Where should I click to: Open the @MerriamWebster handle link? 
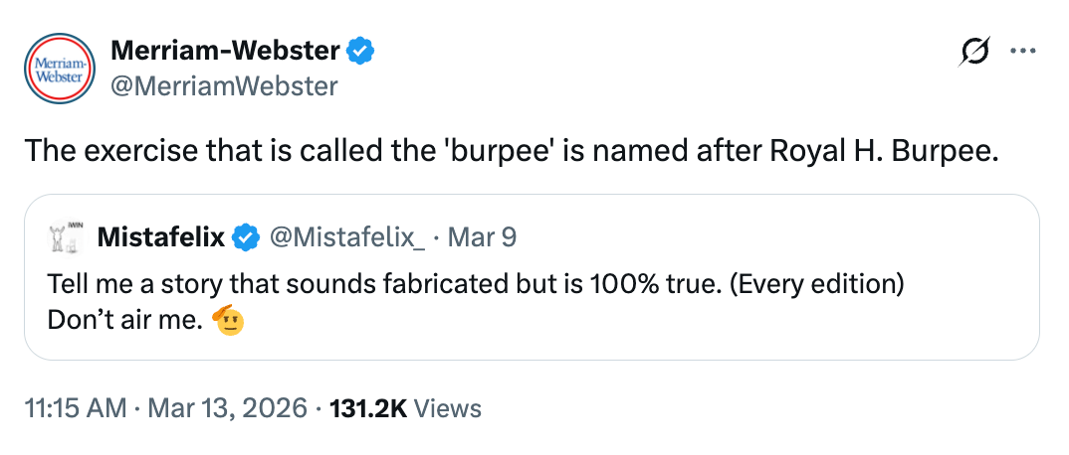coord(224,86)
